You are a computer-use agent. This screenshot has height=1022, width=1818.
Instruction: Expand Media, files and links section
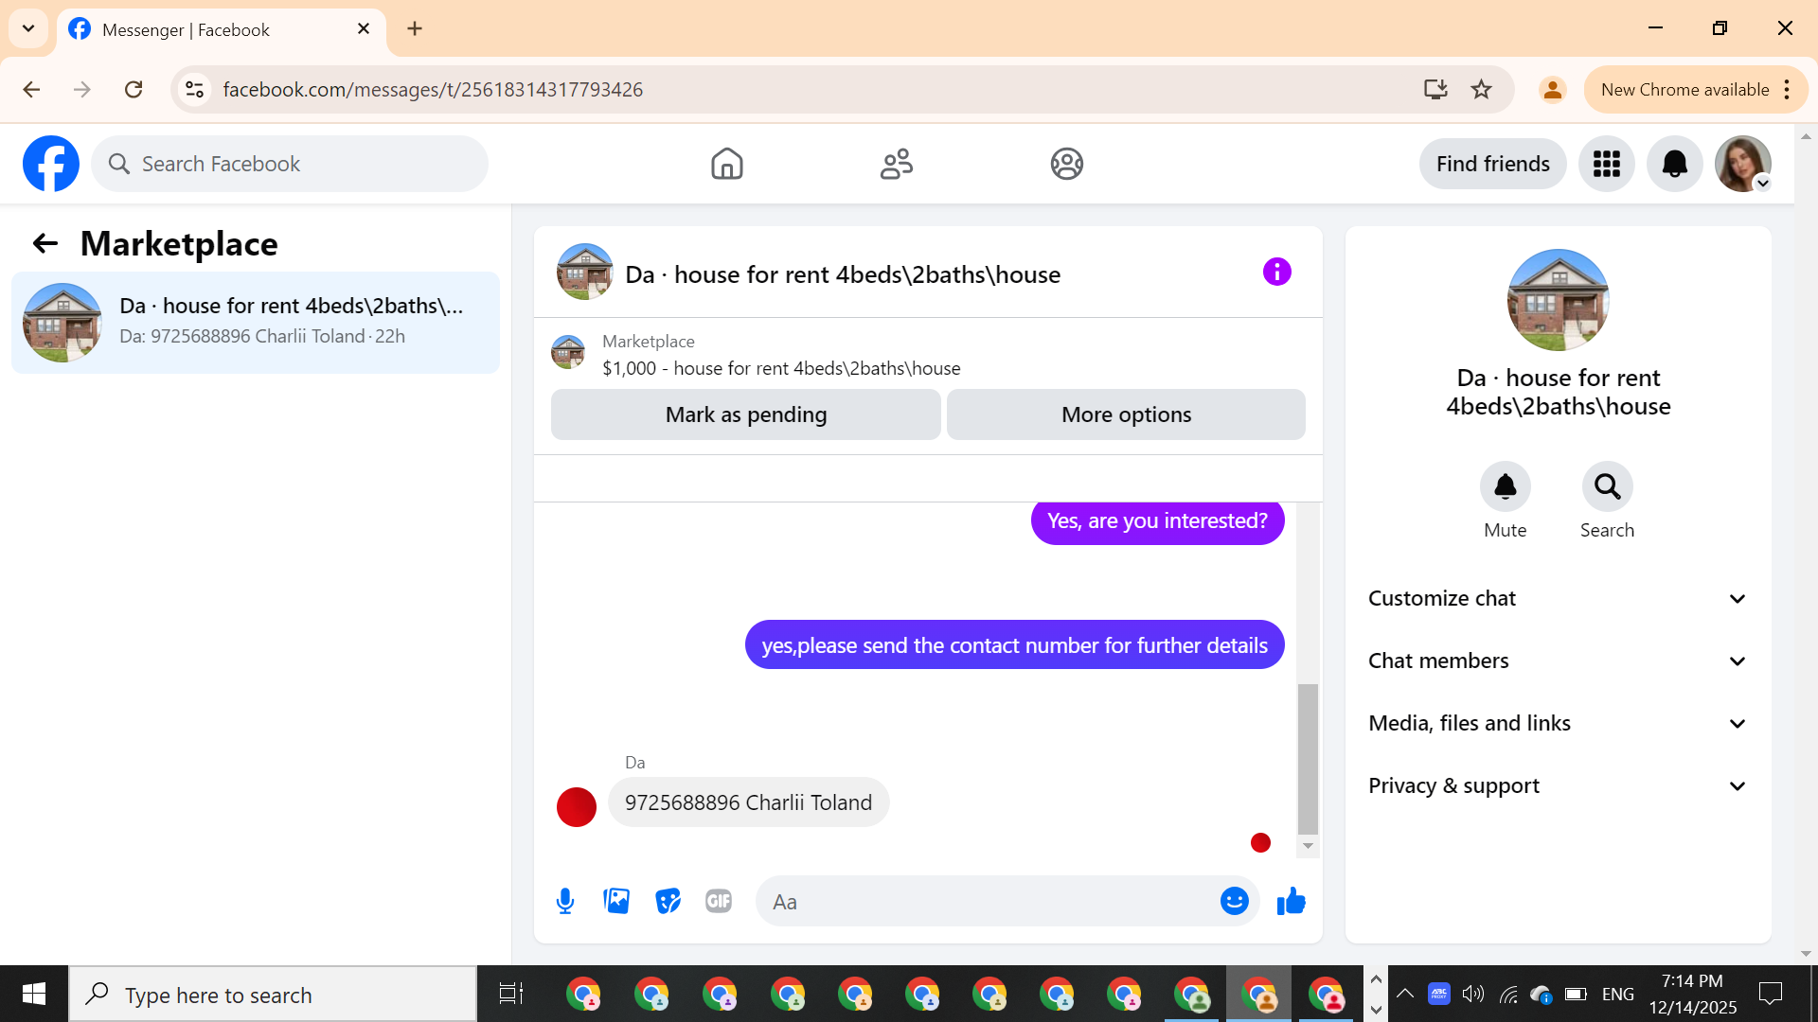[x=1557, y=723]
